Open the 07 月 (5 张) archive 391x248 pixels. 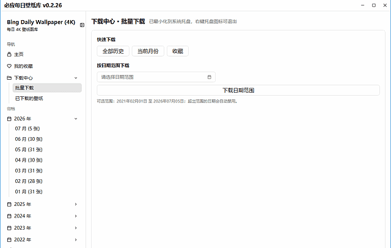pos(47,129)
